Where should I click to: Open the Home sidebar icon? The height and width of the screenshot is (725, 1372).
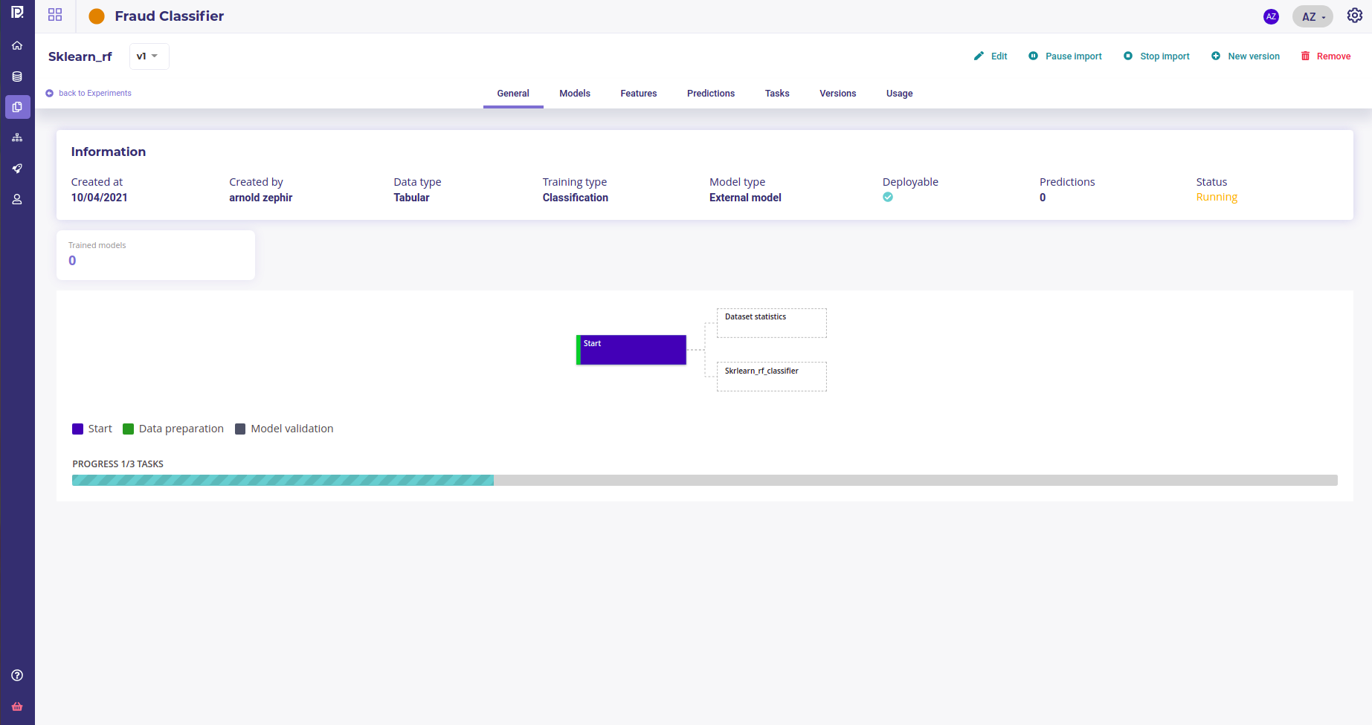(x=17, y=45)
